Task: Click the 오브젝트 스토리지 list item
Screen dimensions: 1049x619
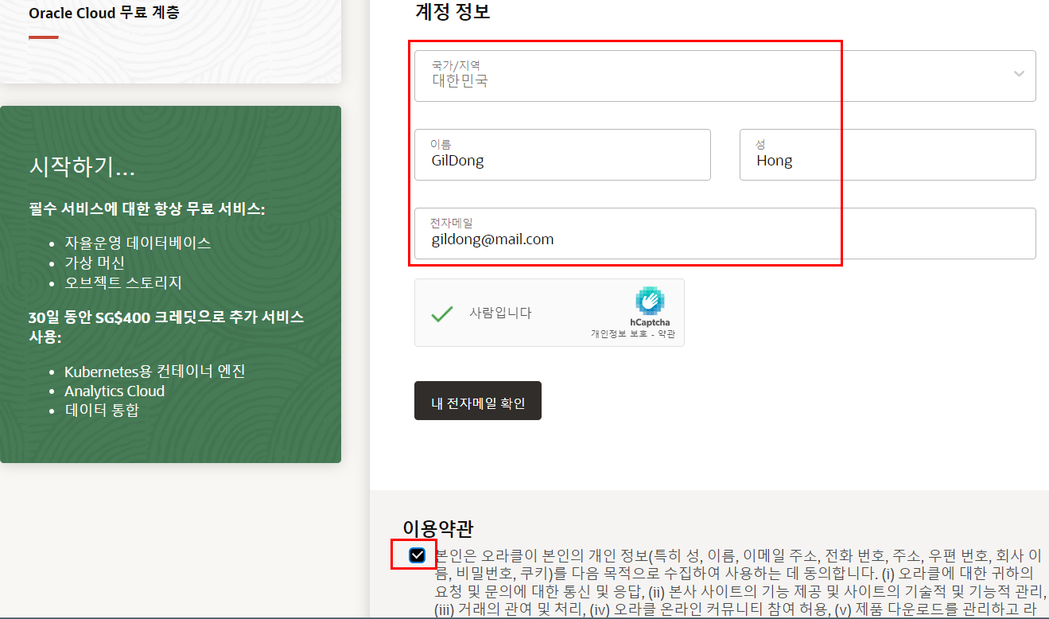Action: (123, 282)
